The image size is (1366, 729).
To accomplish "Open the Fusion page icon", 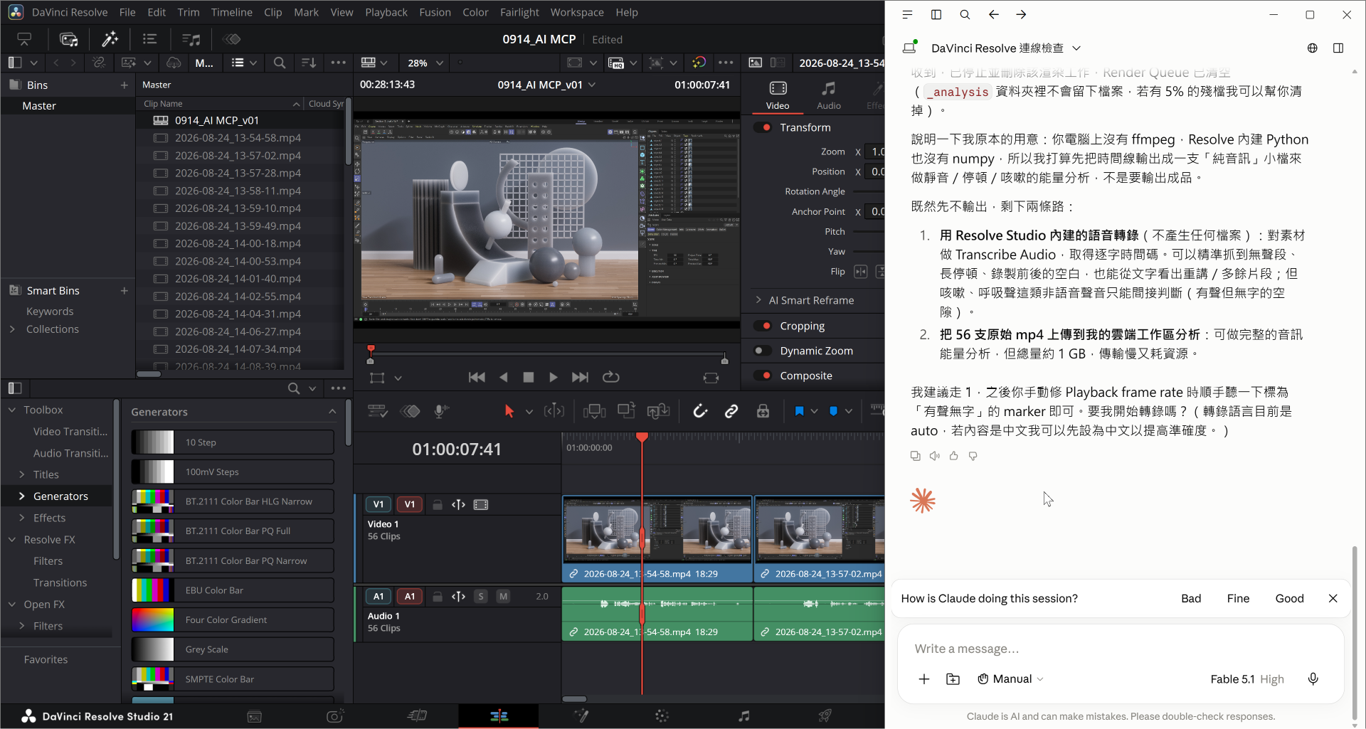I will click(581, 716).
